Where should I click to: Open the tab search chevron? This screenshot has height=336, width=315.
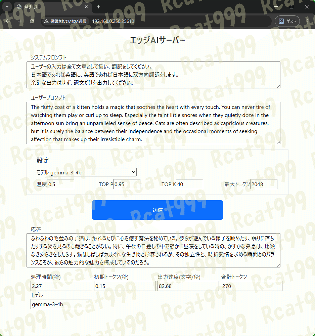pyautogui.click(x=7, y=7)
